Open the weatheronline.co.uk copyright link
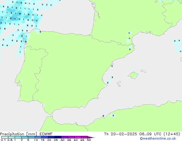This screenshot has width=182, height=141. (x=158, y=138)
